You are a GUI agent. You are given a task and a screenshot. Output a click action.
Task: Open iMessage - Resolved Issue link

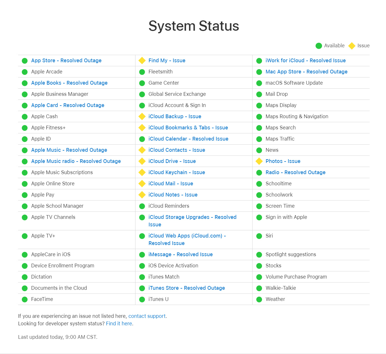click(x=181, y=254)
